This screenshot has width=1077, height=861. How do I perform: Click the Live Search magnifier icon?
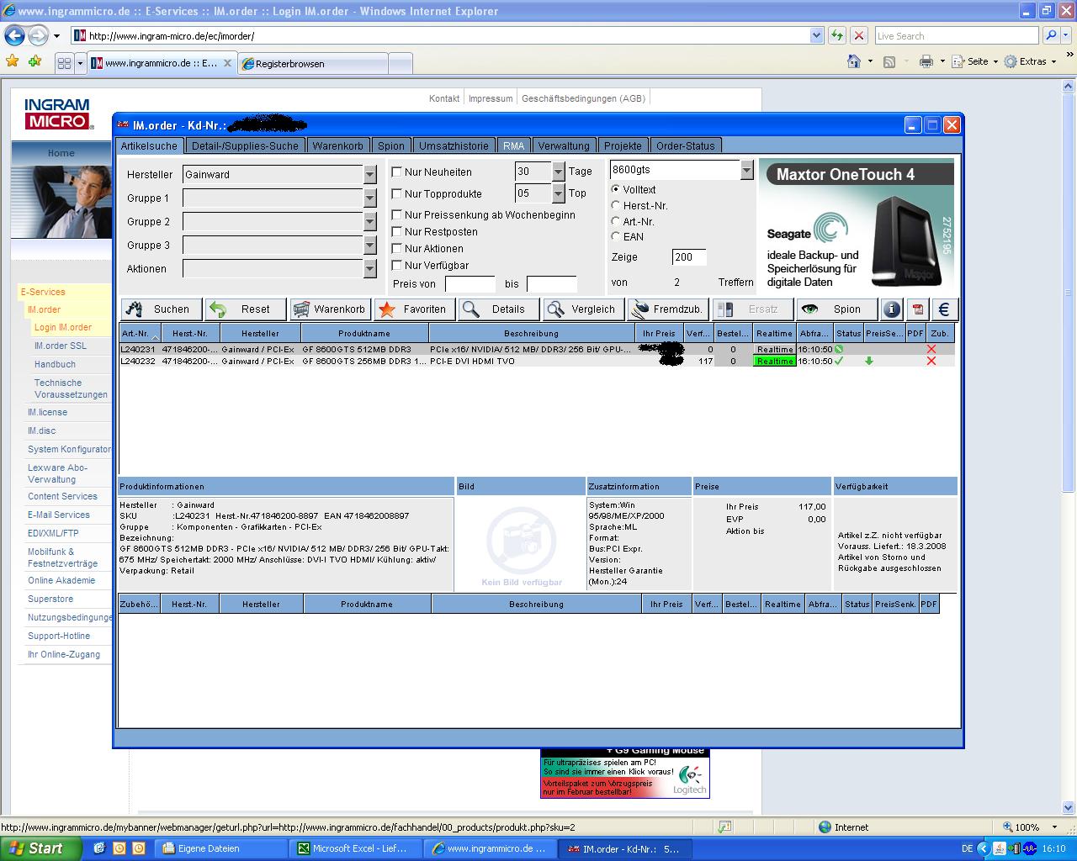tap(1050, 35)
